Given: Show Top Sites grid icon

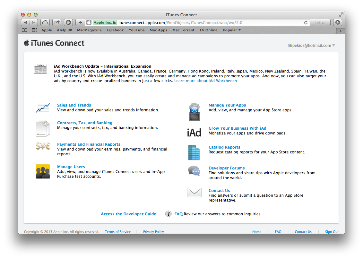Looking at the screenshot, I should click(34, 30).
